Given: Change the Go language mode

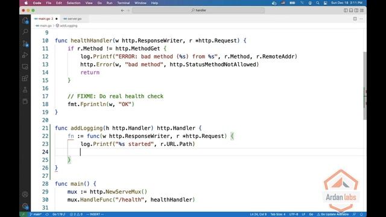Looking at the screenshot, I should click(311, 215).
